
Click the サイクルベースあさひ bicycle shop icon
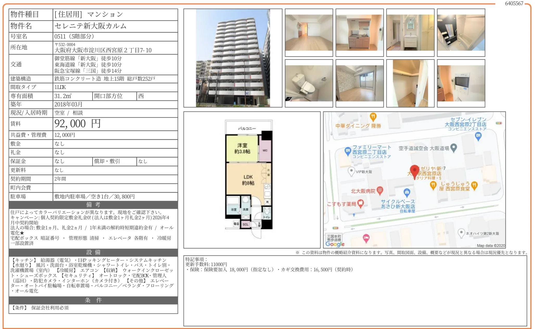(x=407, y=193)
